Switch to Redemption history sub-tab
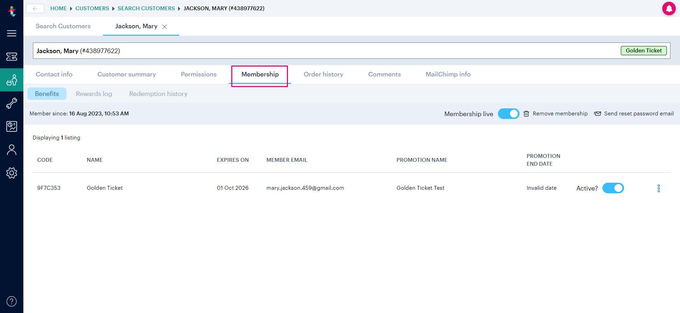The height and width of the screenshot is (313, 680). point(158,94)
